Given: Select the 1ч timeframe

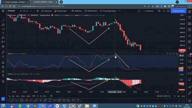Looking at the screenshot, I should [x=21, y=11].
